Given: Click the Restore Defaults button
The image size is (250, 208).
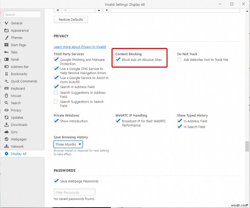Looking at the screenshot, I should 71,19.
